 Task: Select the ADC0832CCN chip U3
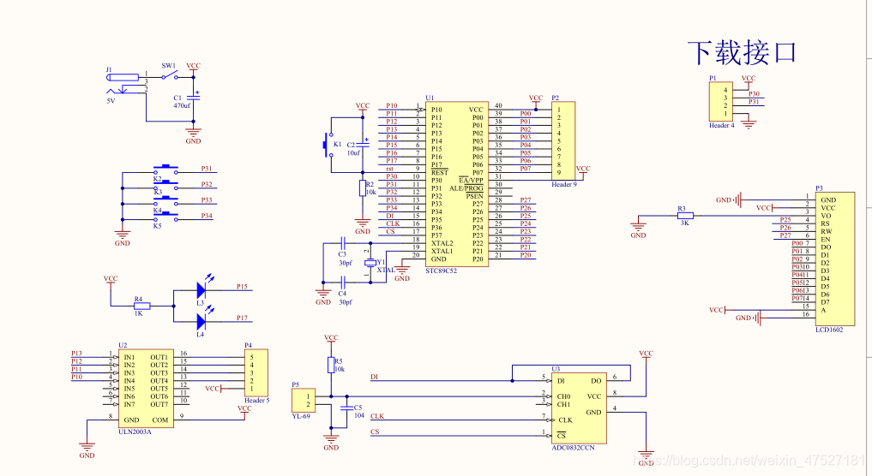click(x=579, y=408)
